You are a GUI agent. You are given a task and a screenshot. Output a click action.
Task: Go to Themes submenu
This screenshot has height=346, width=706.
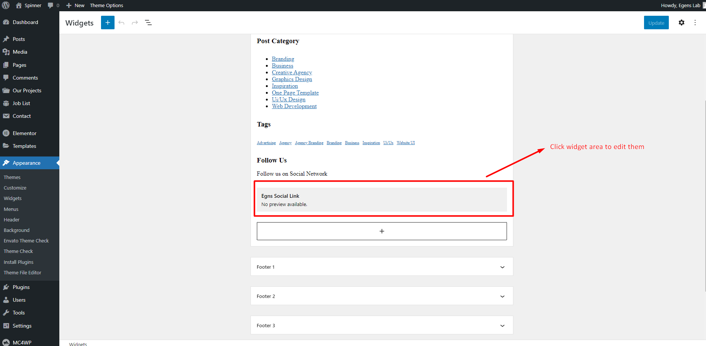(12, 177)
